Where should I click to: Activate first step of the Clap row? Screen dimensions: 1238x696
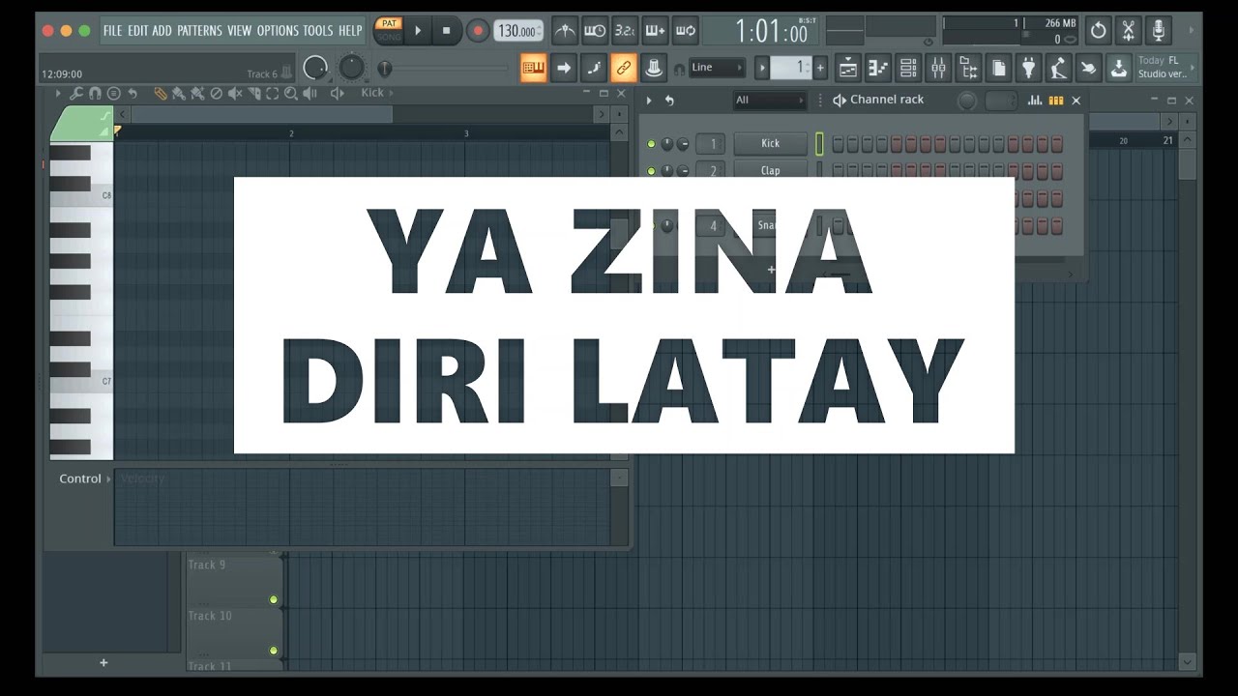839,171
